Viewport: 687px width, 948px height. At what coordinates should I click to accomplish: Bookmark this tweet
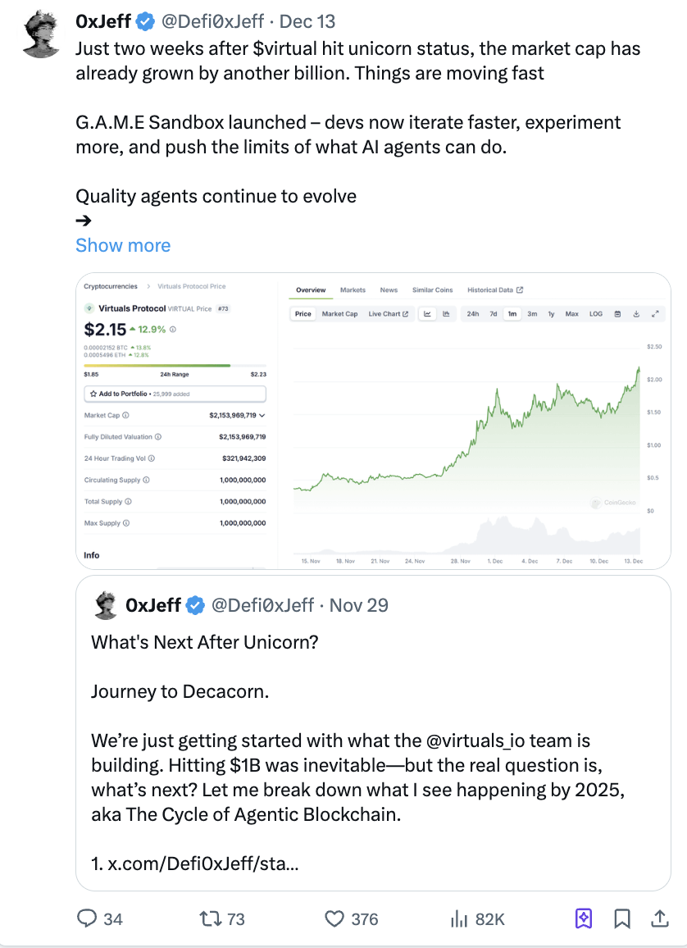(622, 918)
